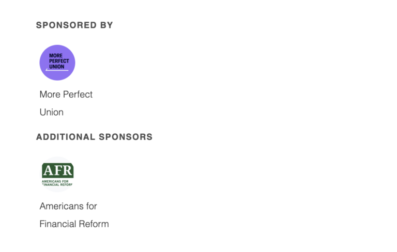
Task: Click the ADDITIONAL SPONSORS heading
Action: tap(94, 137)
